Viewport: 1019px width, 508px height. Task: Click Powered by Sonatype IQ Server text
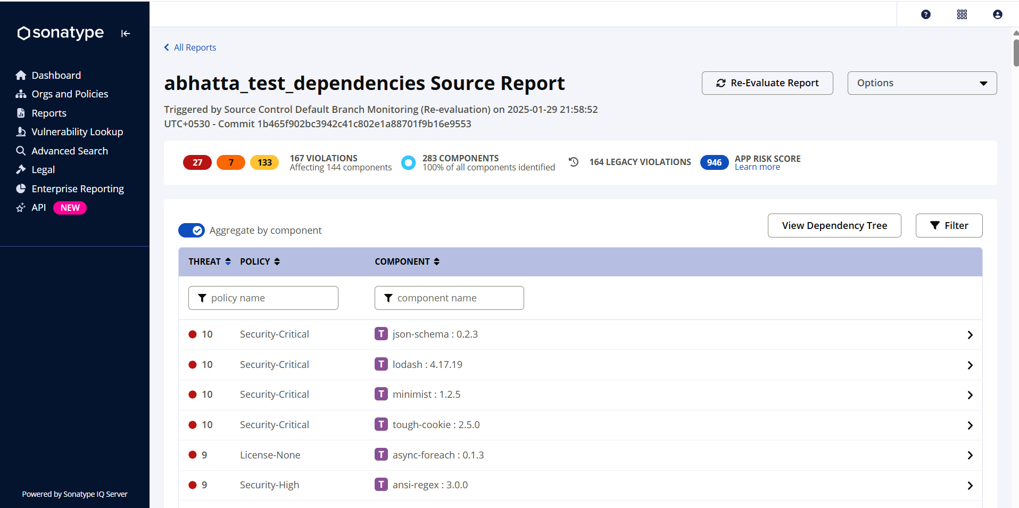(74, 494)
